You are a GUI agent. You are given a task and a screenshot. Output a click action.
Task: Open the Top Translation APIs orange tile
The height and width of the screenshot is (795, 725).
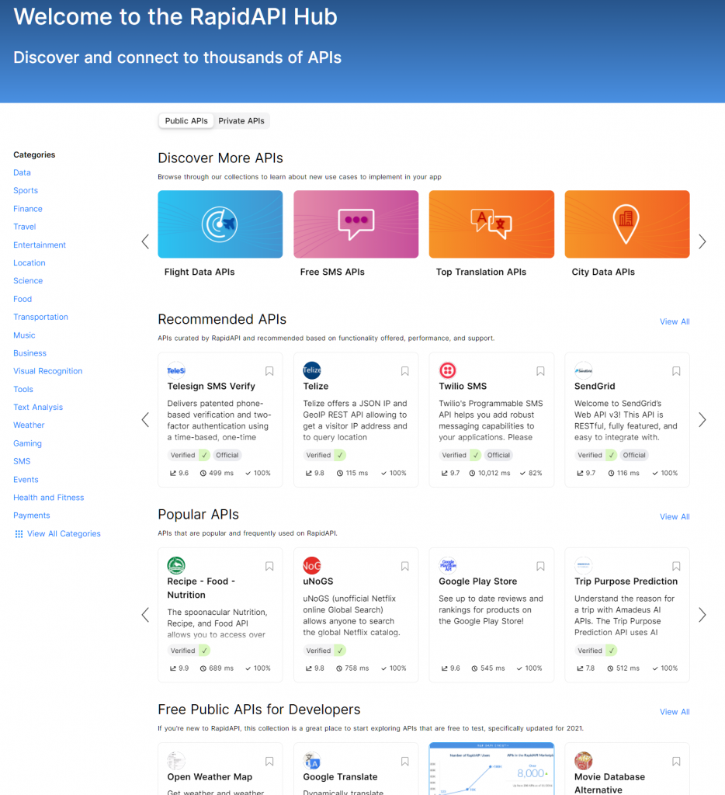click(491, 224)
